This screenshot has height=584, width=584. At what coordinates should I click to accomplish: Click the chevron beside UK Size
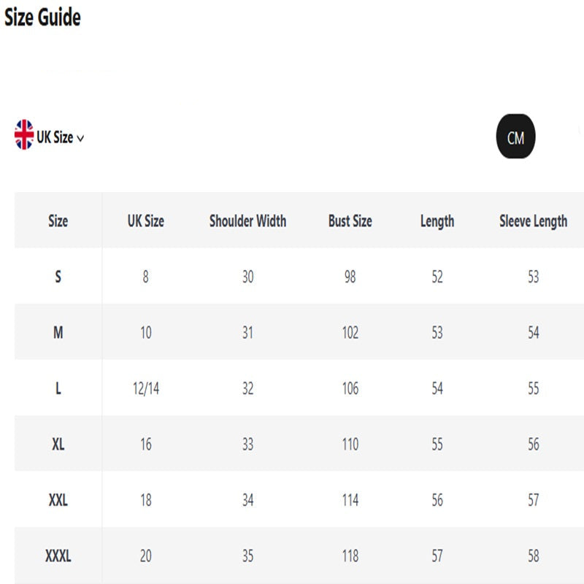[80, 138]
